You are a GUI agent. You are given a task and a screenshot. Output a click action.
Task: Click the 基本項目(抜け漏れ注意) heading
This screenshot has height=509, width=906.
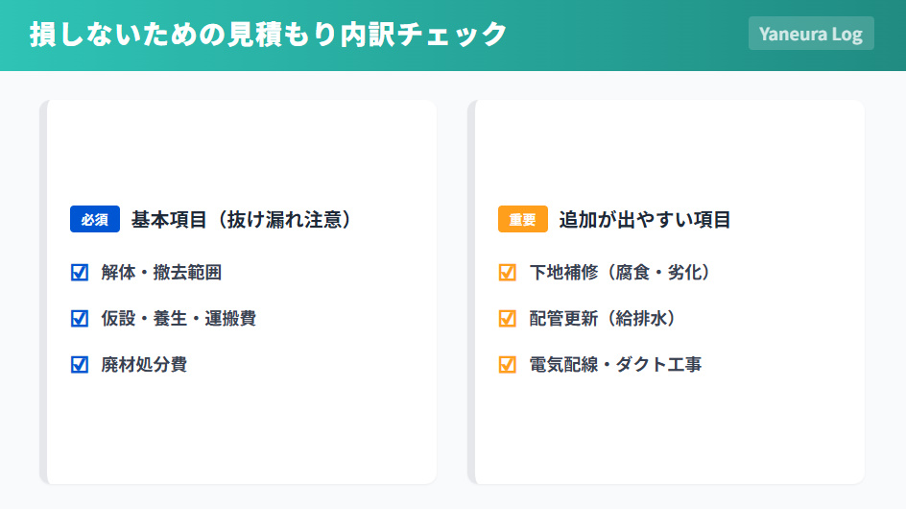242,220
